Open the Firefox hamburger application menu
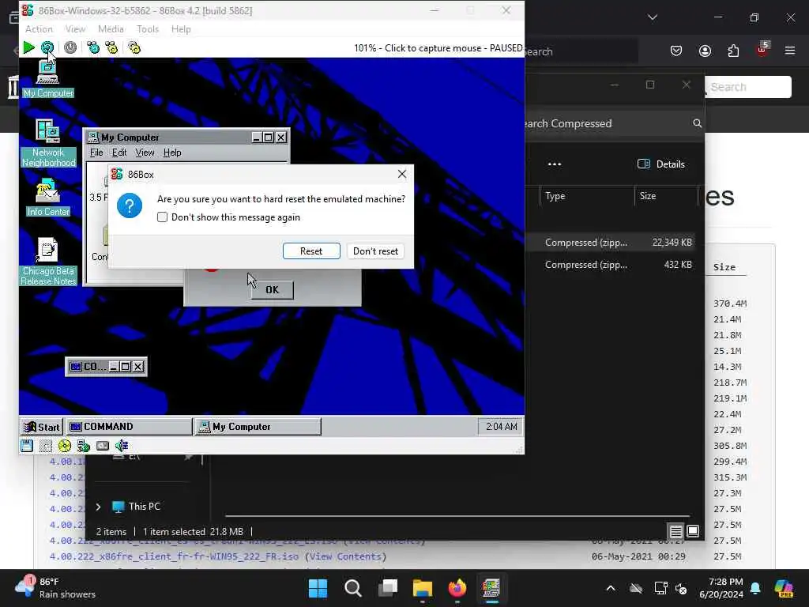Viewport: 809px width, 607px height. (790, 51)
